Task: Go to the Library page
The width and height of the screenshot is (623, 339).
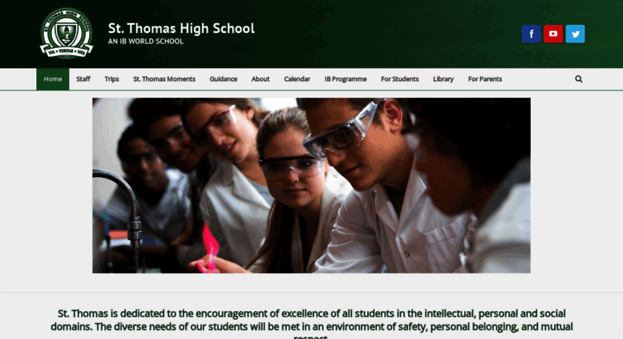Action: click(443, 79)
